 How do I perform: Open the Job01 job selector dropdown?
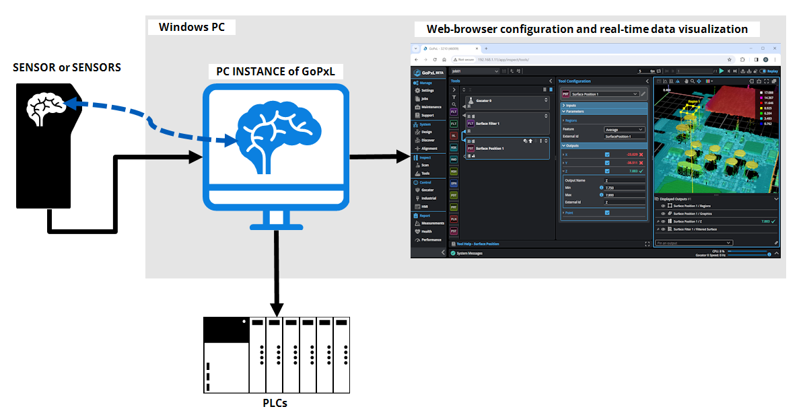(475, 71)
